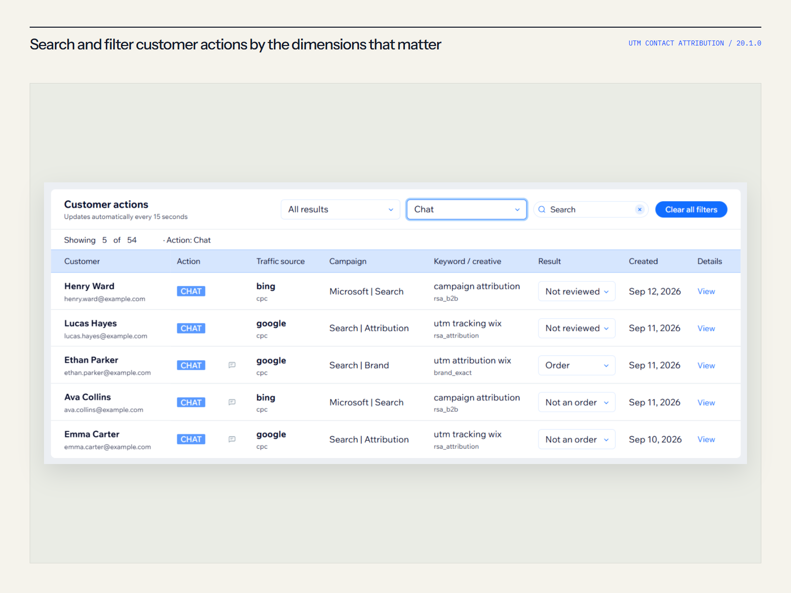Click 'Microsoft | Search' in Henry Ward's row
The image size is (791, 593).
(366, 292)
